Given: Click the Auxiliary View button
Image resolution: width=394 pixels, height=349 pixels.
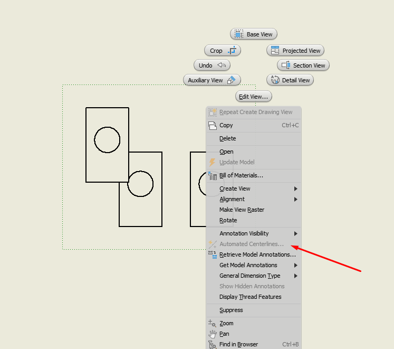Looking at the screenshot, I should pos(212,80).
